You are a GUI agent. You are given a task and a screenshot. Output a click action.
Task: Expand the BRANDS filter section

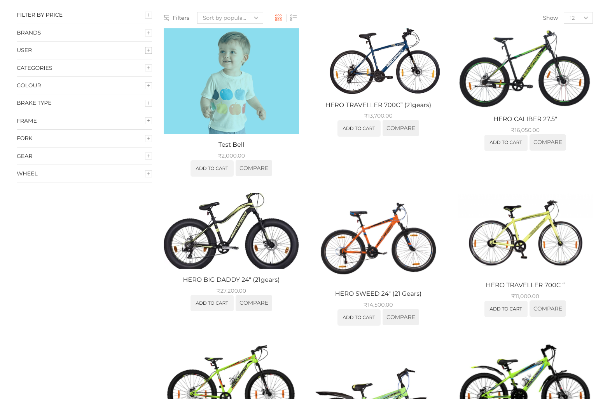click(x=84, y=33)
